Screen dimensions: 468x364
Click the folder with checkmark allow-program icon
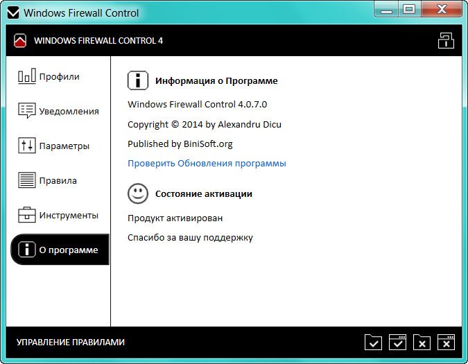(x=373, y=342)
